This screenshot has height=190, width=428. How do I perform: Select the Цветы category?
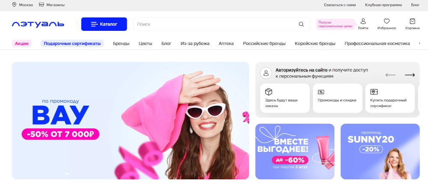click(145, 43)
